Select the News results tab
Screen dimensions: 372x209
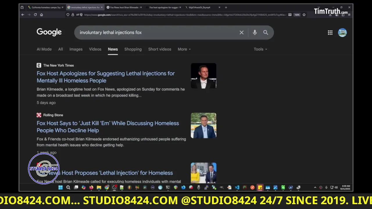coord(113,49)
